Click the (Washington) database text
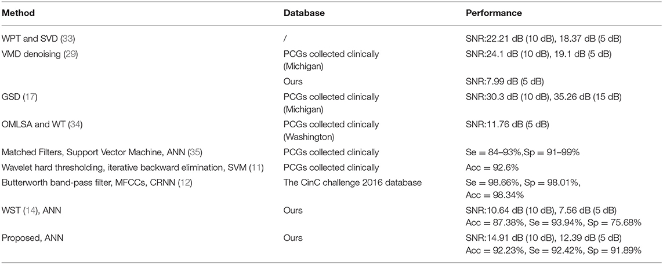This screenshot has width=663, height=264. point(305,134)
